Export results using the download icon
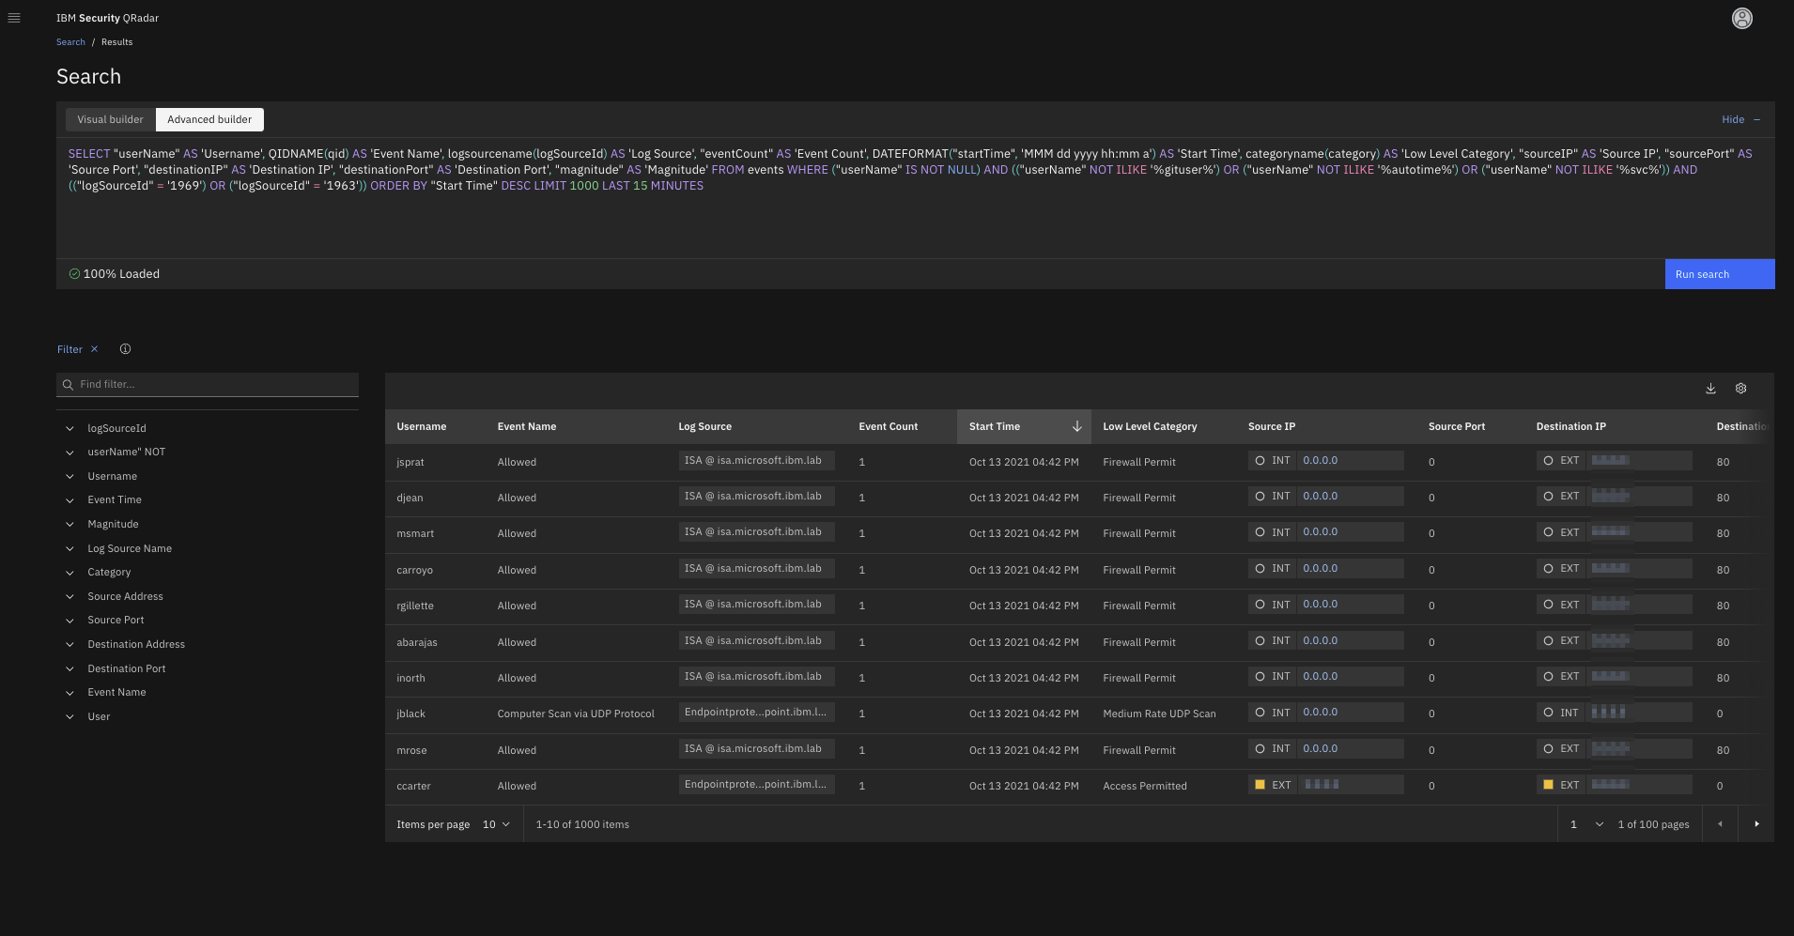 pyautogui.click(x=1710, y=388)
